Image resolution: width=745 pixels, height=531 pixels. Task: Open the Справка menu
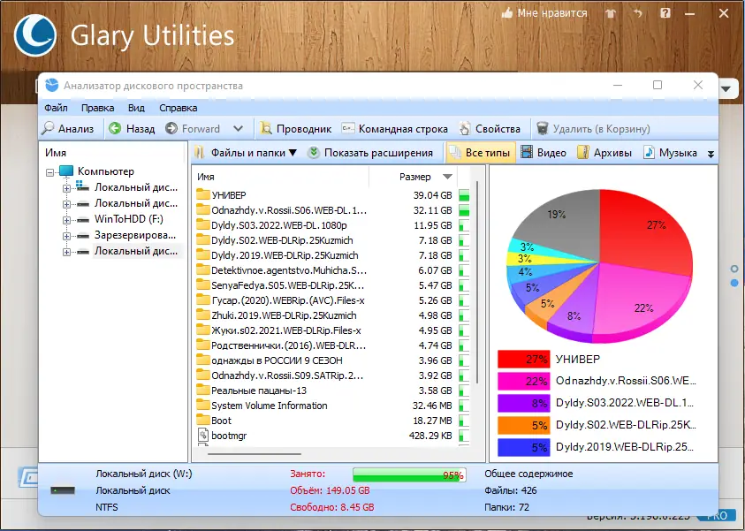coord(179,108)
